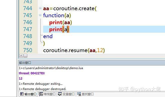Viewport: 165px width, 97px height.
Task: Collapse the function fold marker on line 745
Action: 40,15
